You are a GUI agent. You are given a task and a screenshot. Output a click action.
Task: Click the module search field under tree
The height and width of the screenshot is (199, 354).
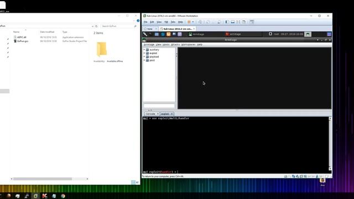pos(159,106)
